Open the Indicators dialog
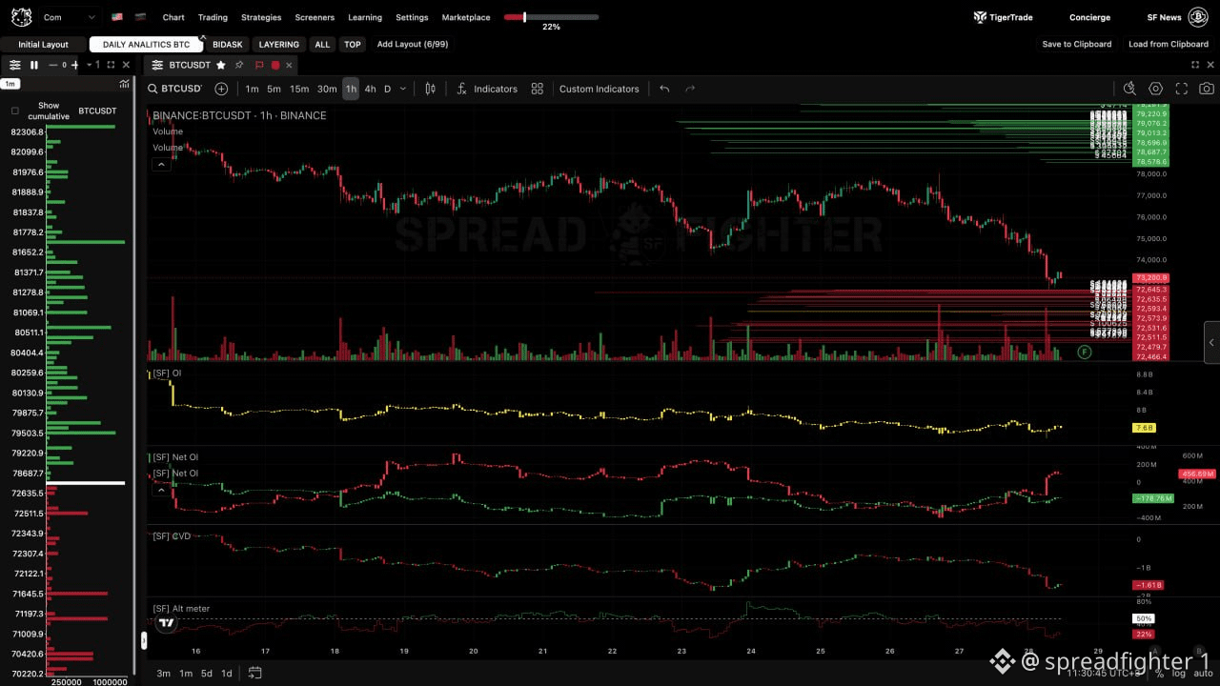This screenshot has width=1220, height=686. pyautogui.click(x=486, y=89)
